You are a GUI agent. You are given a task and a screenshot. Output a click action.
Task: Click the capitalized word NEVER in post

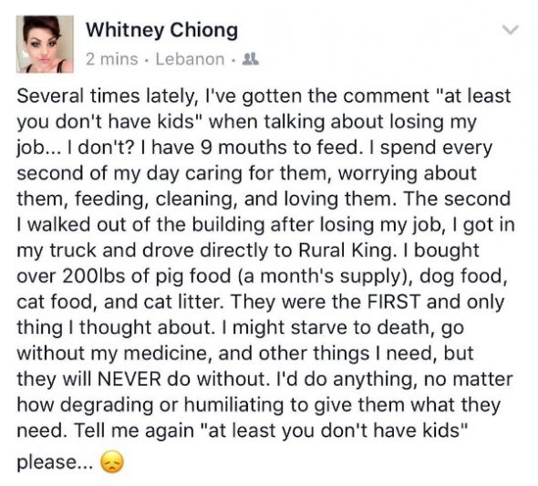(x=129, y=379)
